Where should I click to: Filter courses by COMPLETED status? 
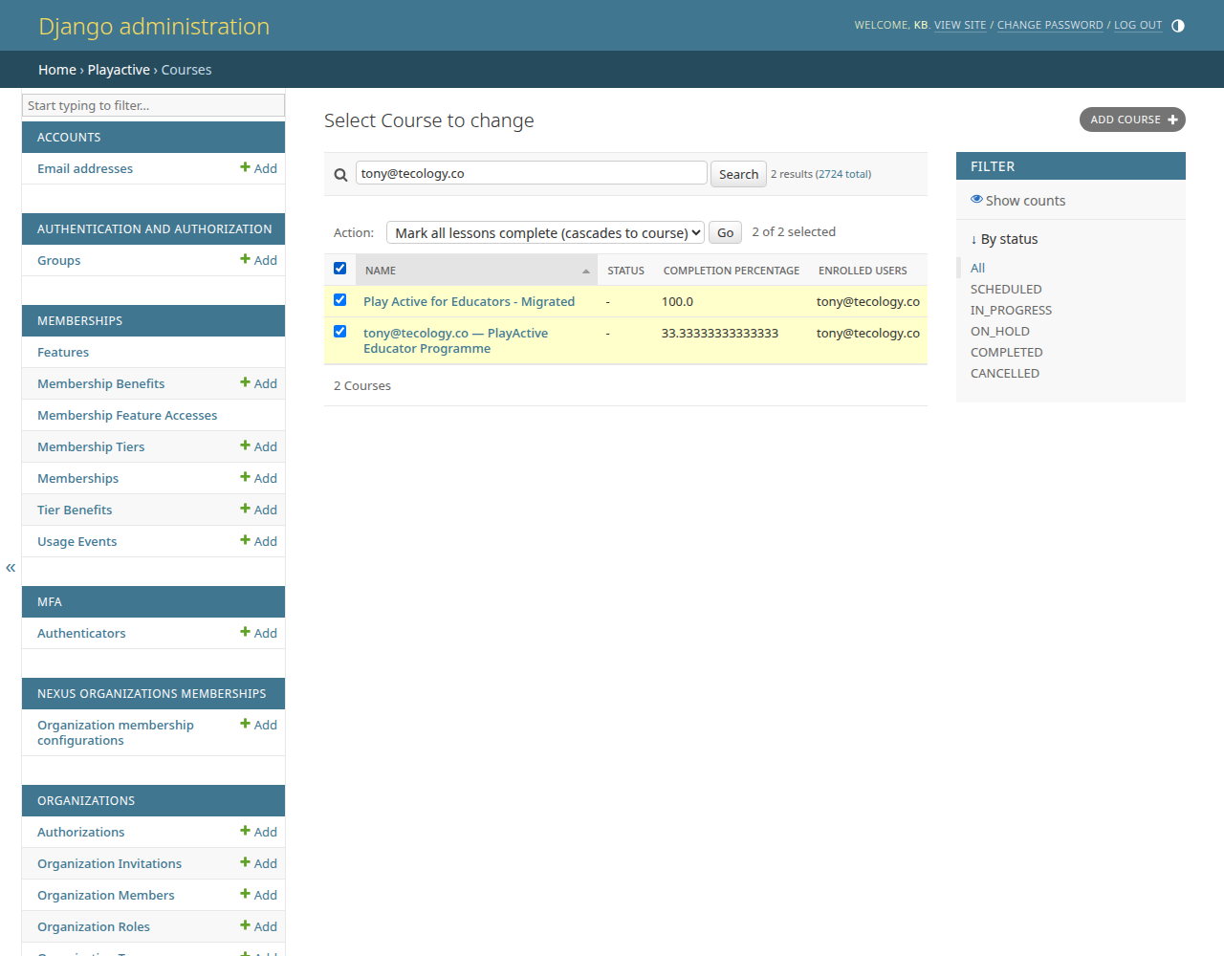[x=1006, y=352]
